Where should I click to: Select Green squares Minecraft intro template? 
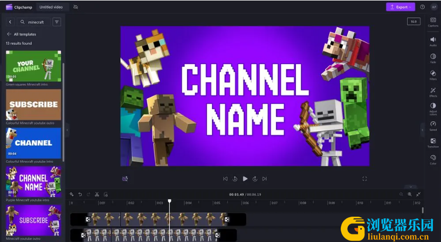point(33,66)
